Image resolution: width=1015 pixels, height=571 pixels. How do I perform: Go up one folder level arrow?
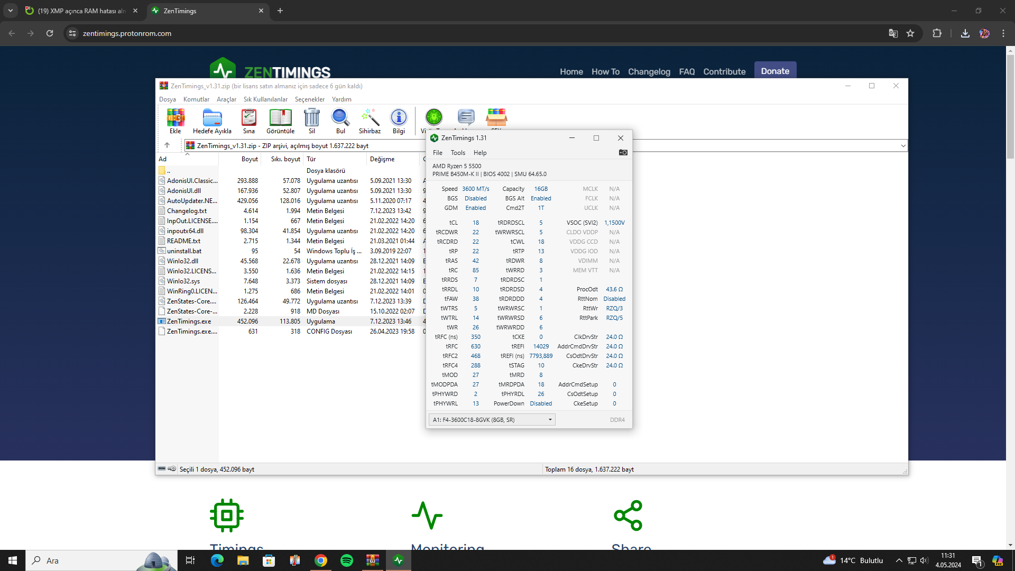coord(167,145)
